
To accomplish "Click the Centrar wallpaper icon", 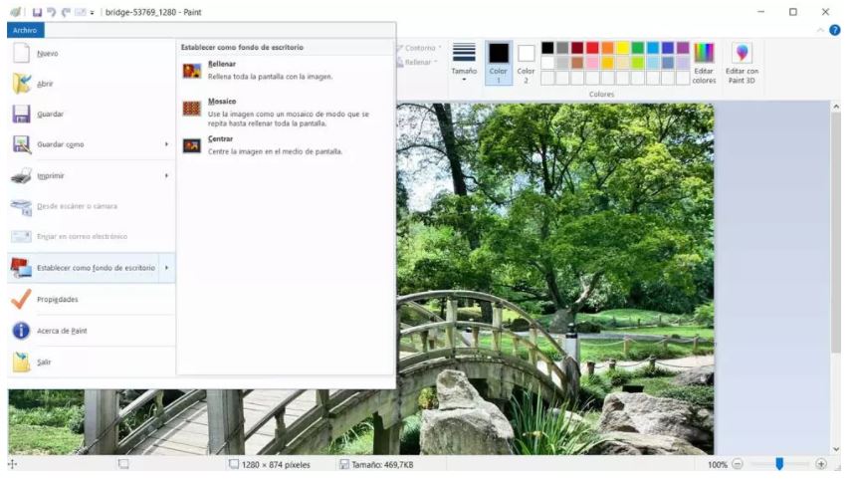I will click(192, 146).
